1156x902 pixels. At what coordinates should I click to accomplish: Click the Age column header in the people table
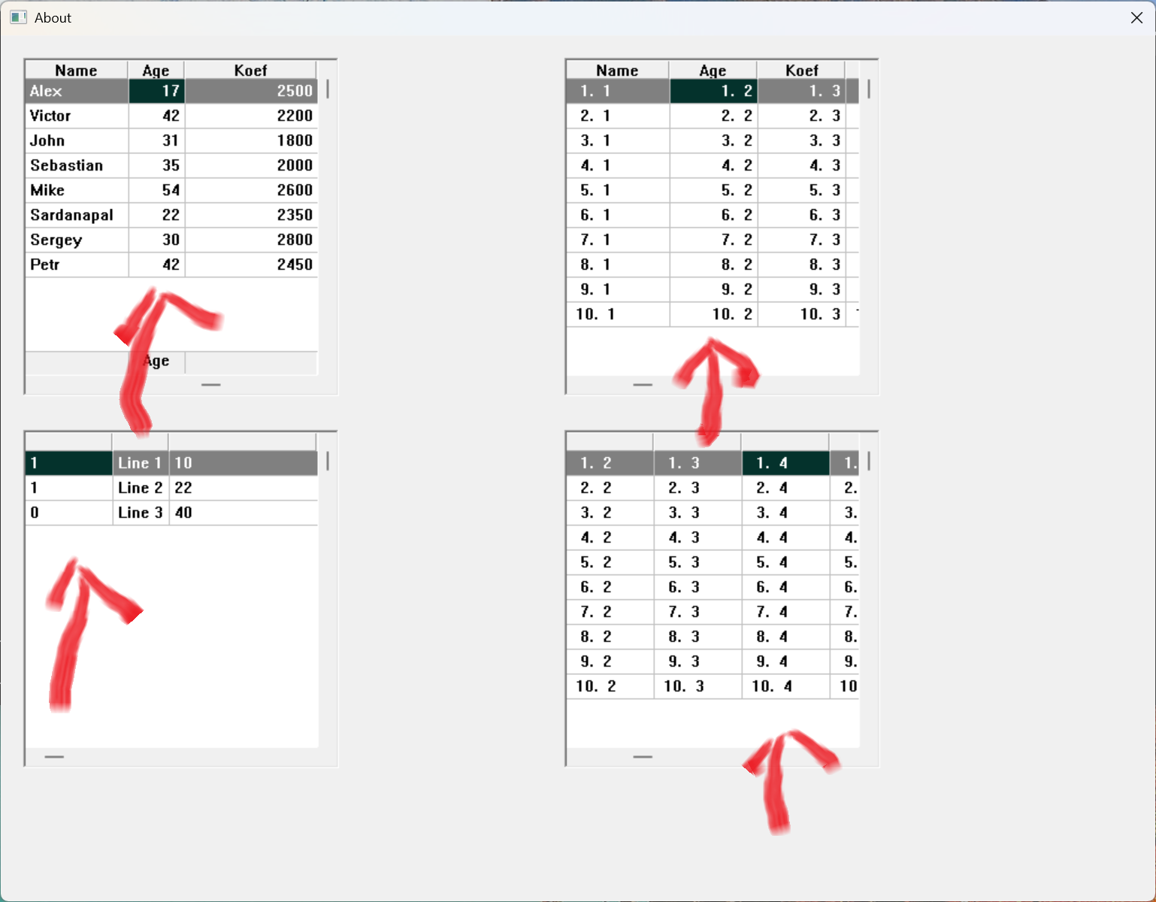[156, 70]
